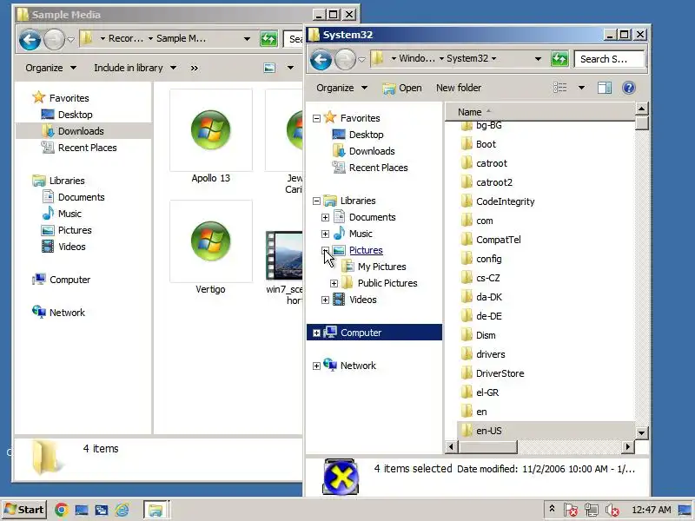Image resolution: width=695 pixels, height=521 pixels.
Task: Click the System32 address breadcrumb
Action: [467, 58]
